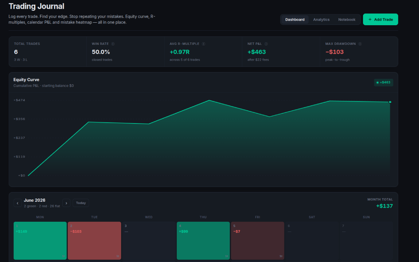Click the Net P&L info icon

click(266, 44)
